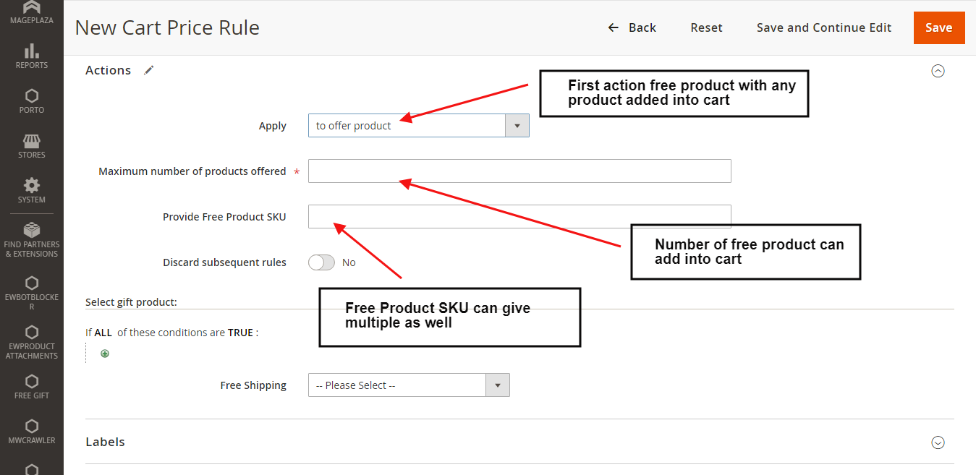Click the pencil icon beside Actions
Image resolution: width=976 pixels, height=475 pixels.
(x=148, y=70)
